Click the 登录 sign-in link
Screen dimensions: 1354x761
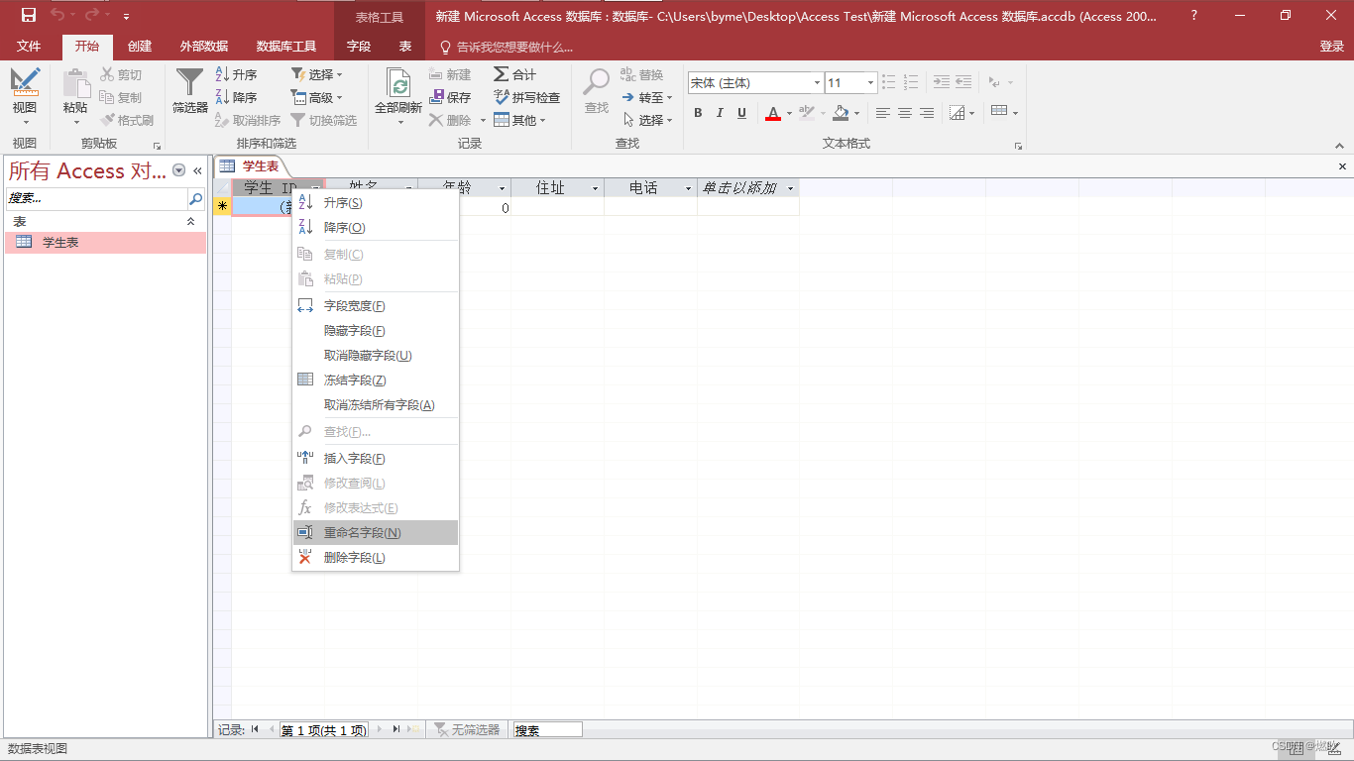tap(1332, 47)
